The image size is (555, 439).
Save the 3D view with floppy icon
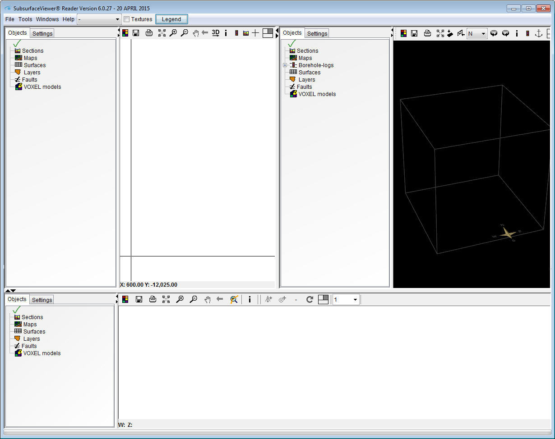414,33
